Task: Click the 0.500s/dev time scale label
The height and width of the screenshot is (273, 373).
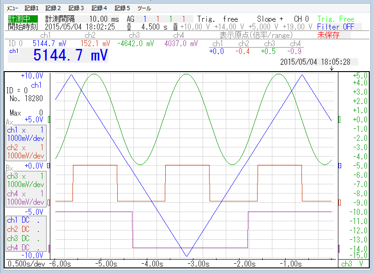Action: (26, 264)
